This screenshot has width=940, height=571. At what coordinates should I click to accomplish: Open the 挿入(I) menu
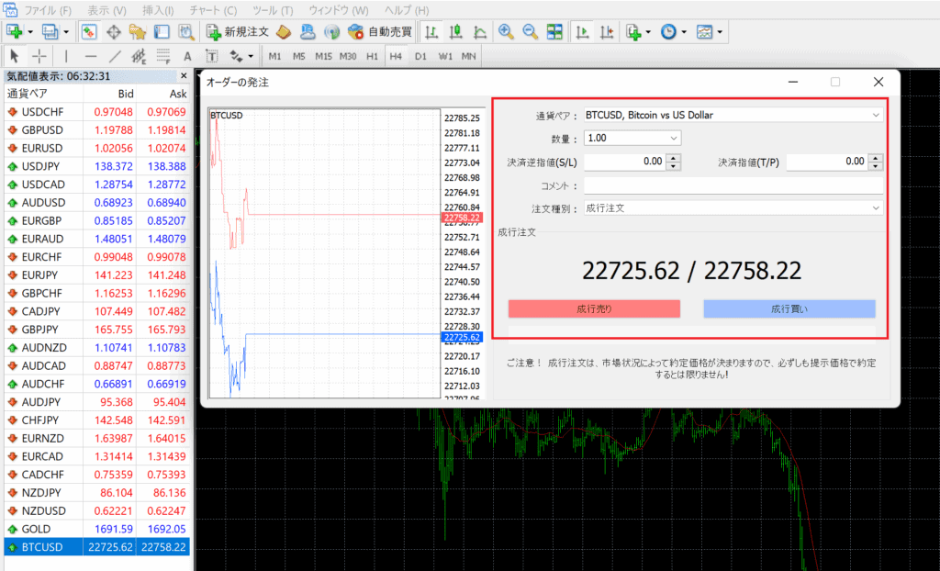(158, 10)
